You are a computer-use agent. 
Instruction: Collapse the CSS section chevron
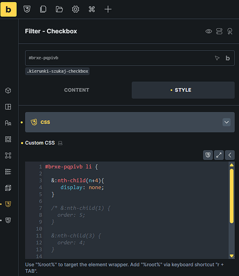pos(226,122)
